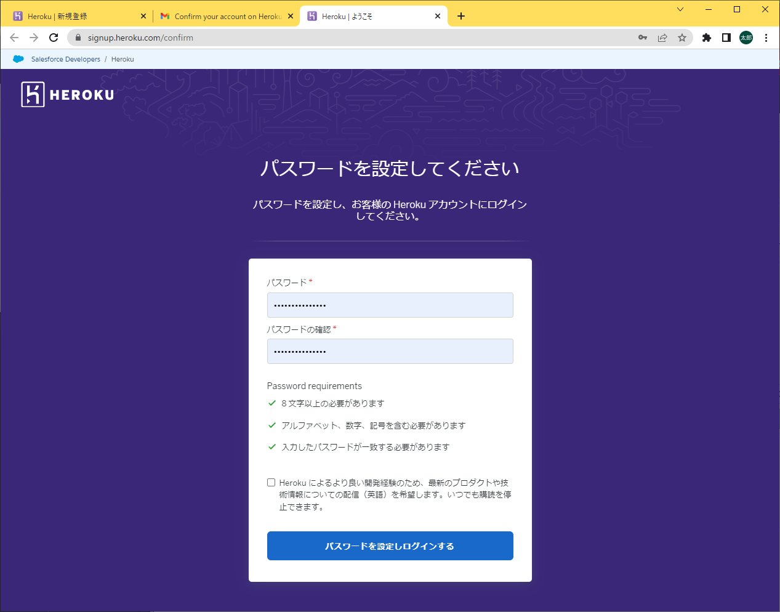Screen dimensions: 780x612
Task: Minimize the browser window
Action: 709,9
